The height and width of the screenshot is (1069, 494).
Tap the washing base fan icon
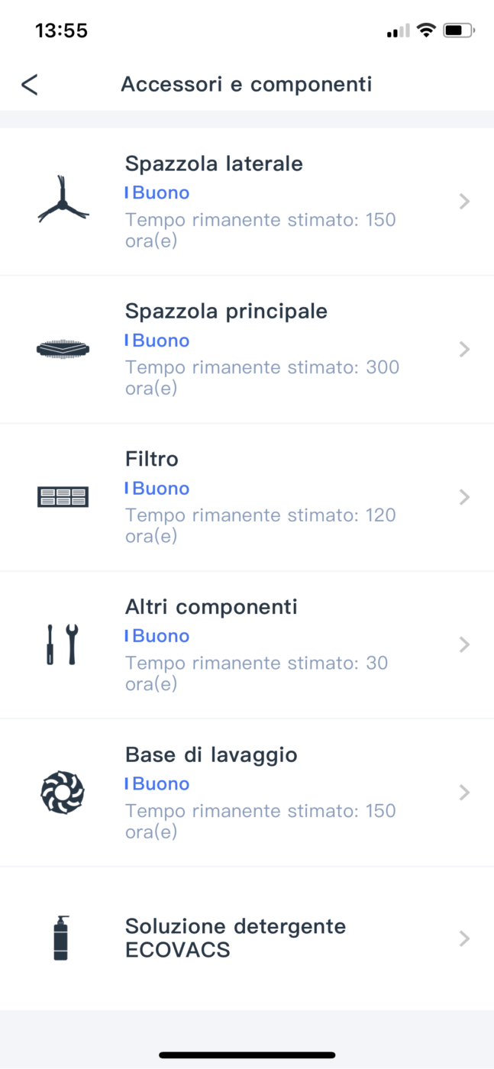63,793
